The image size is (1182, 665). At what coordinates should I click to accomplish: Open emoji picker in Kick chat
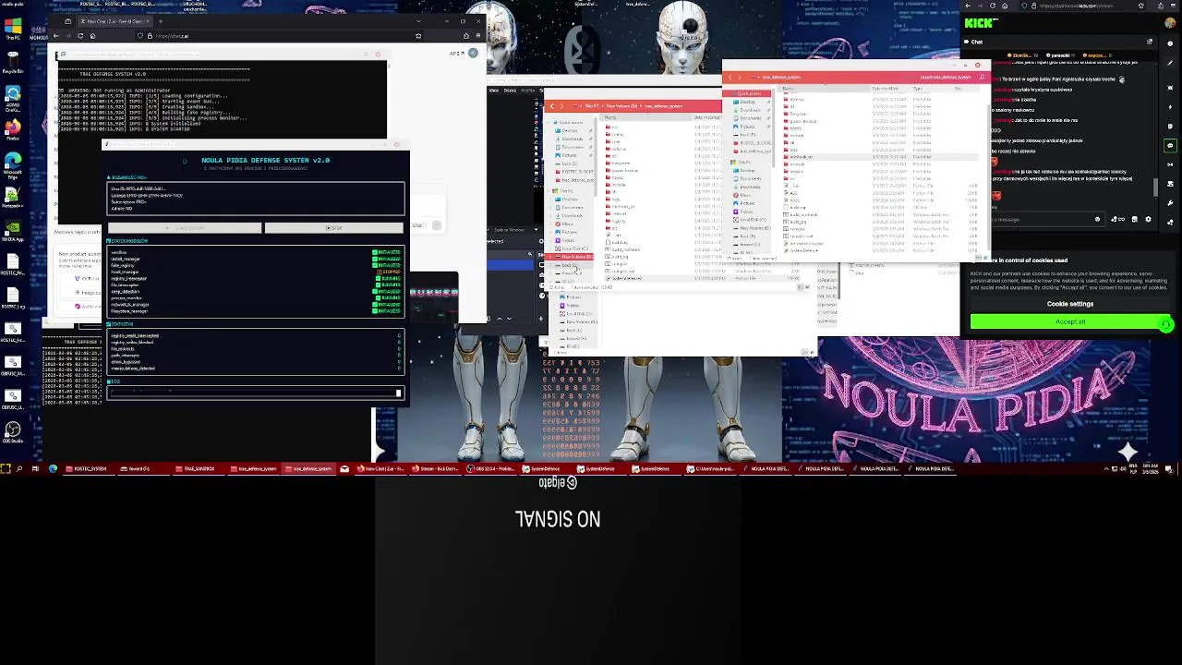click(1097, 219)
